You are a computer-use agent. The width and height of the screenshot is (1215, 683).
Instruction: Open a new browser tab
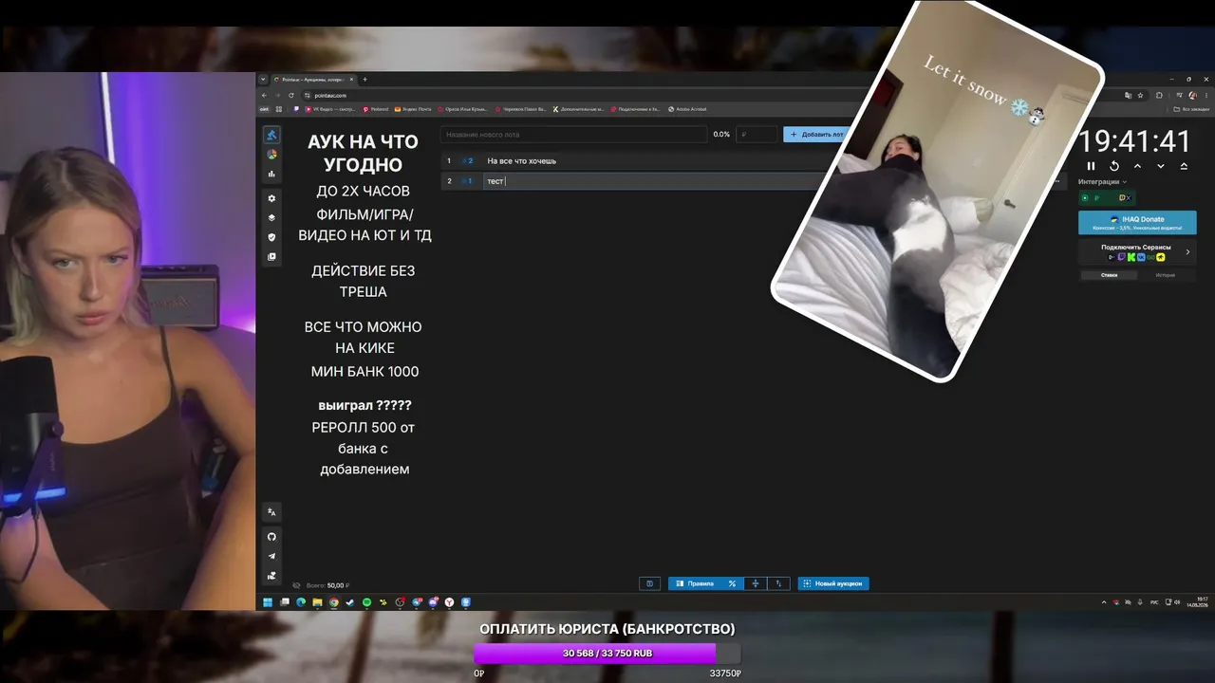364,80
